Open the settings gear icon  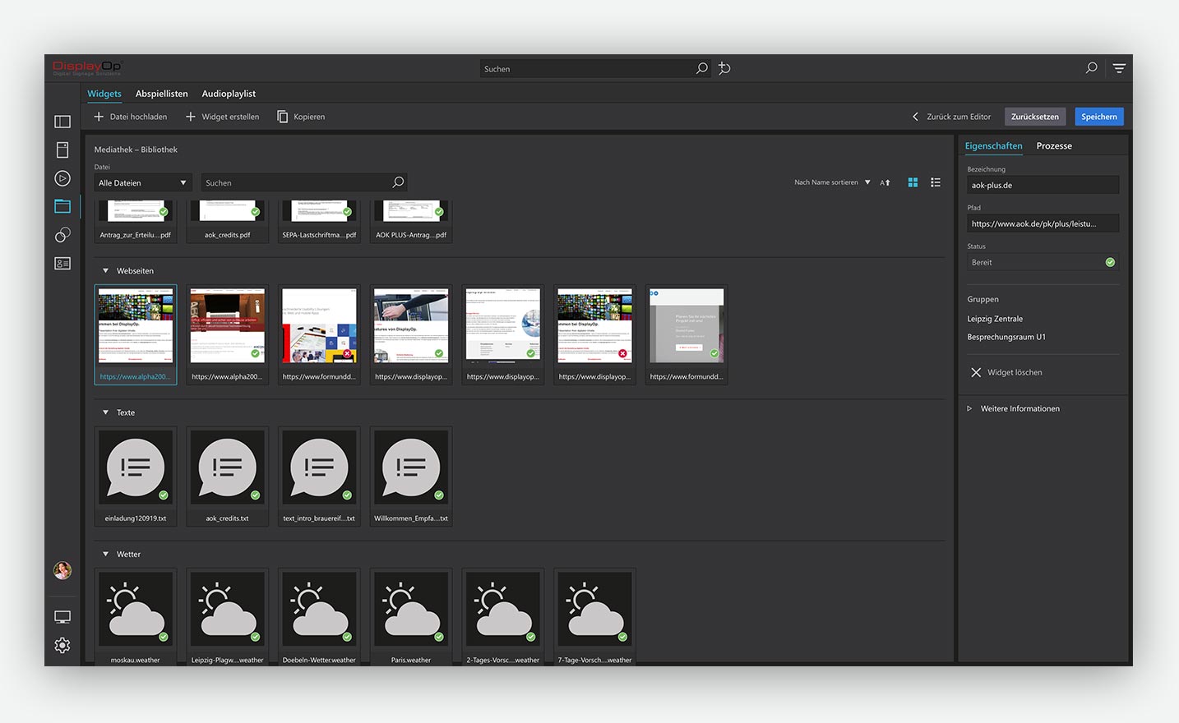pos(62,646)
